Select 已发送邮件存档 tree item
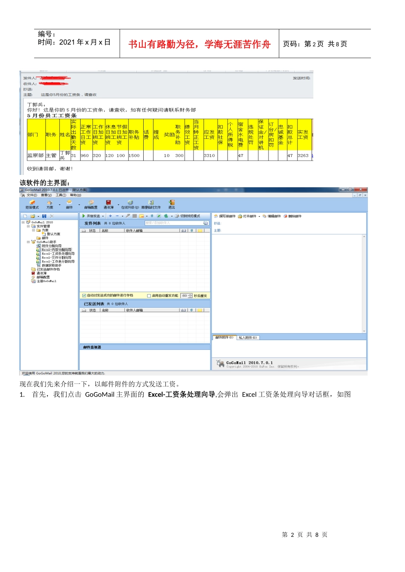405x572 pixels. pos(46,269)
